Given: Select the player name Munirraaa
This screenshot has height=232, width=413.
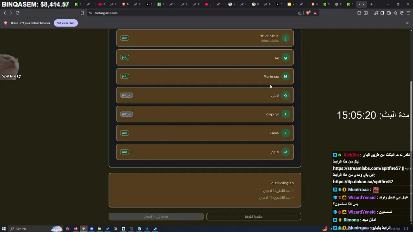Looking at the screenshot, I should (271, 76).
